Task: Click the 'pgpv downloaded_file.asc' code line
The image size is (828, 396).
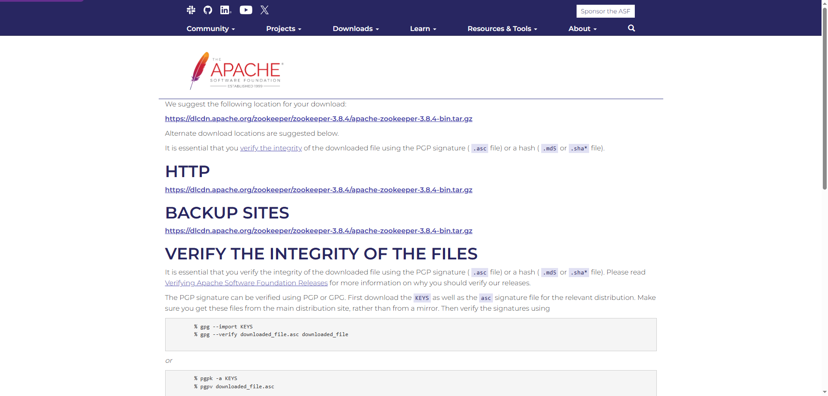Action: pyautogui.click(x=234, y=387)
